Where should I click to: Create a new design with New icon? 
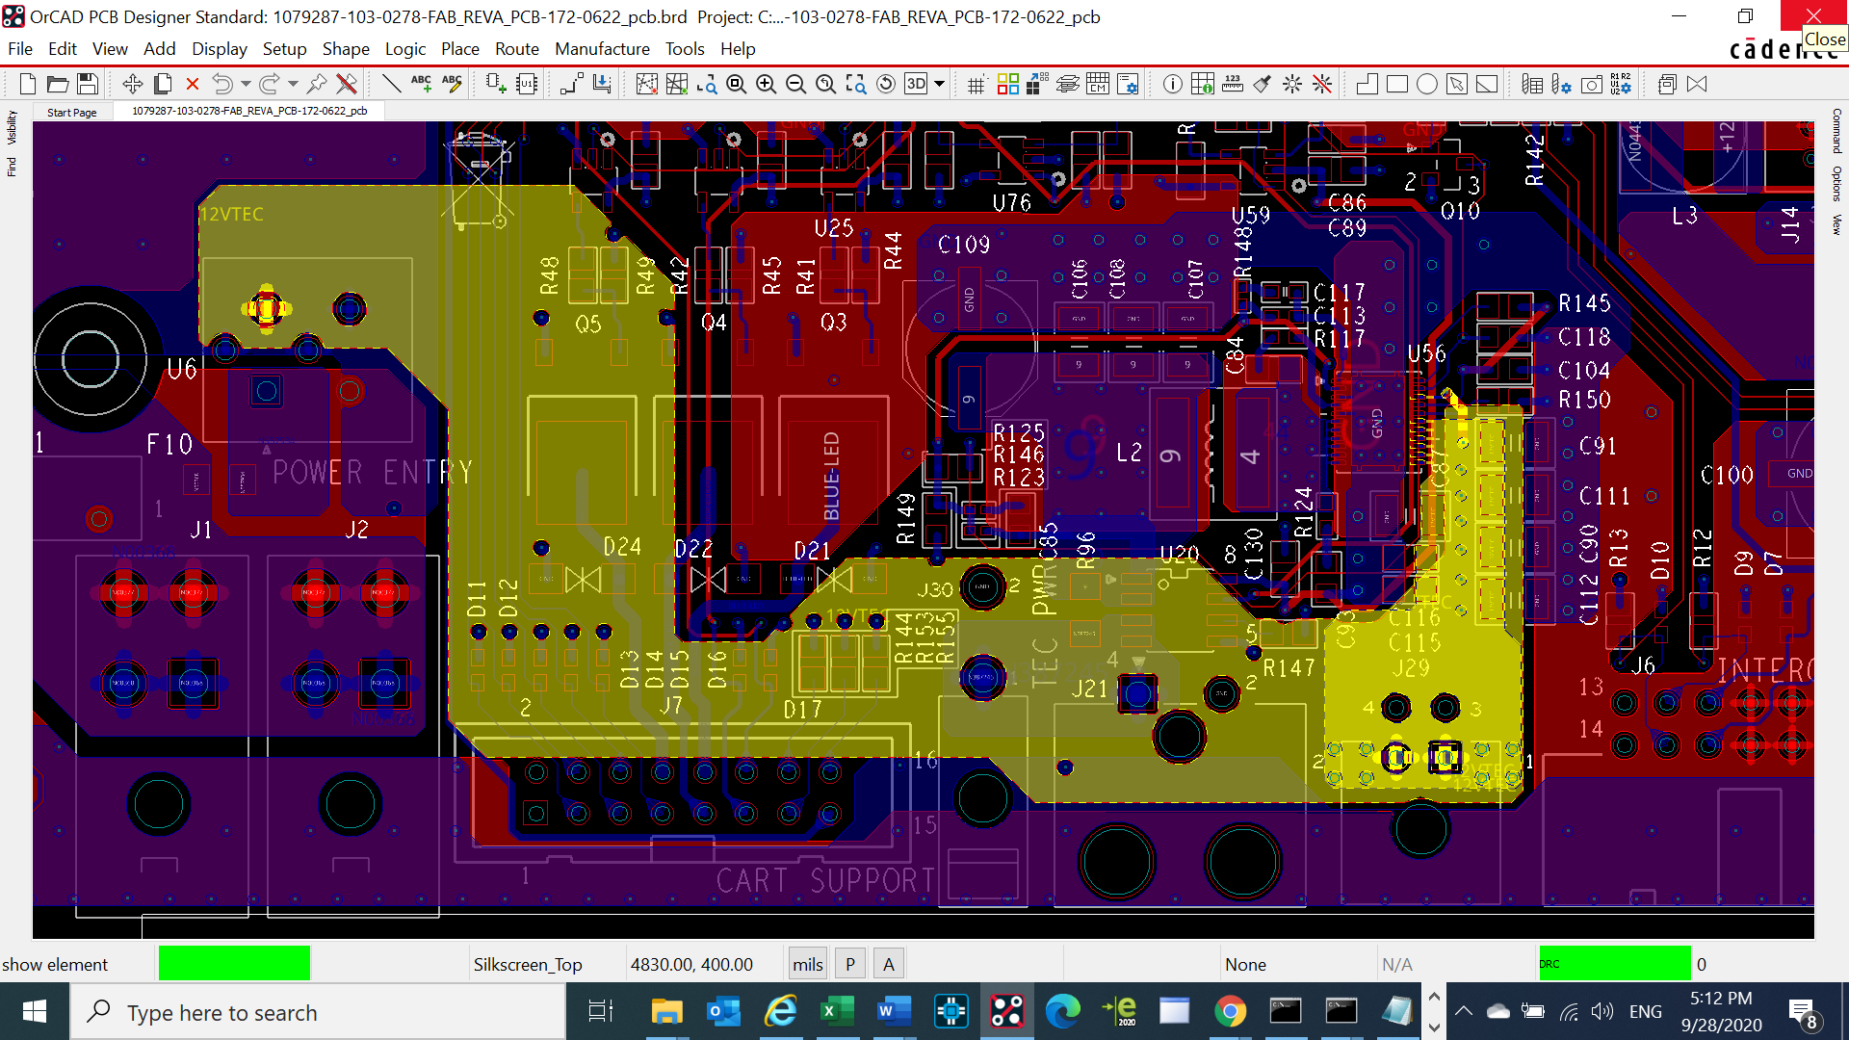point(28,85)
